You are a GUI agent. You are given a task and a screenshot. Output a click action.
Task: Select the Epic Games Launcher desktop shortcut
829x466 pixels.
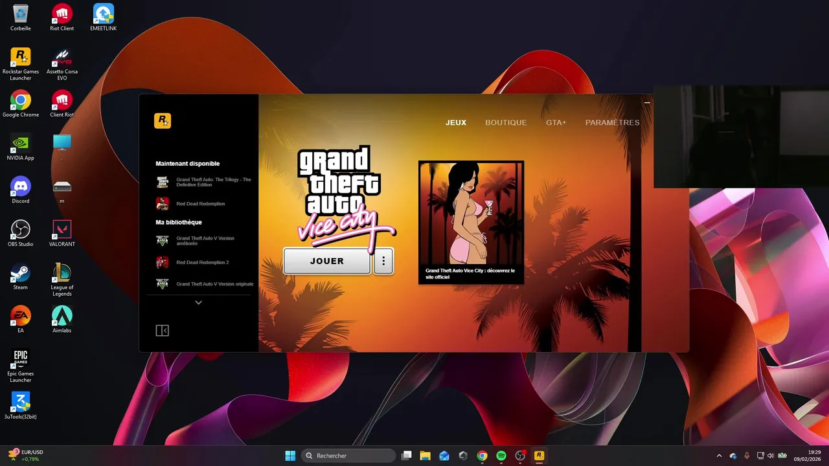tap(21, 366)
